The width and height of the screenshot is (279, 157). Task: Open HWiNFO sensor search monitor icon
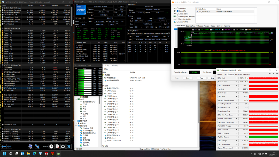click(30, 146)
